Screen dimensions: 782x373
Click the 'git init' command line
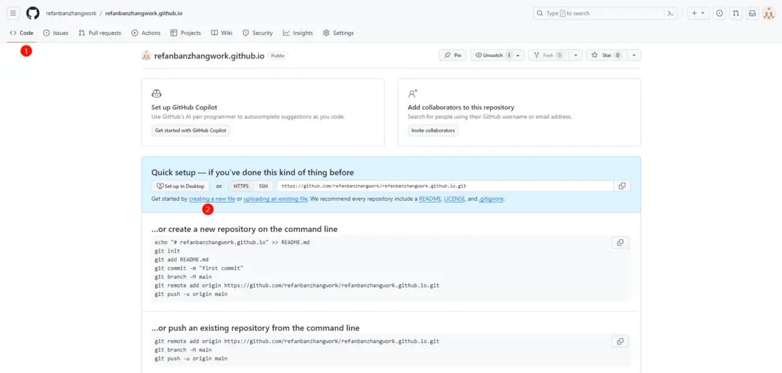click(x=167, y=251)
